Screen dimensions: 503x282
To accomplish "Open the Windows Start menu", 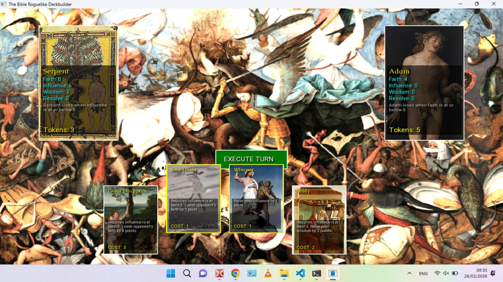I will coord(171,274).
